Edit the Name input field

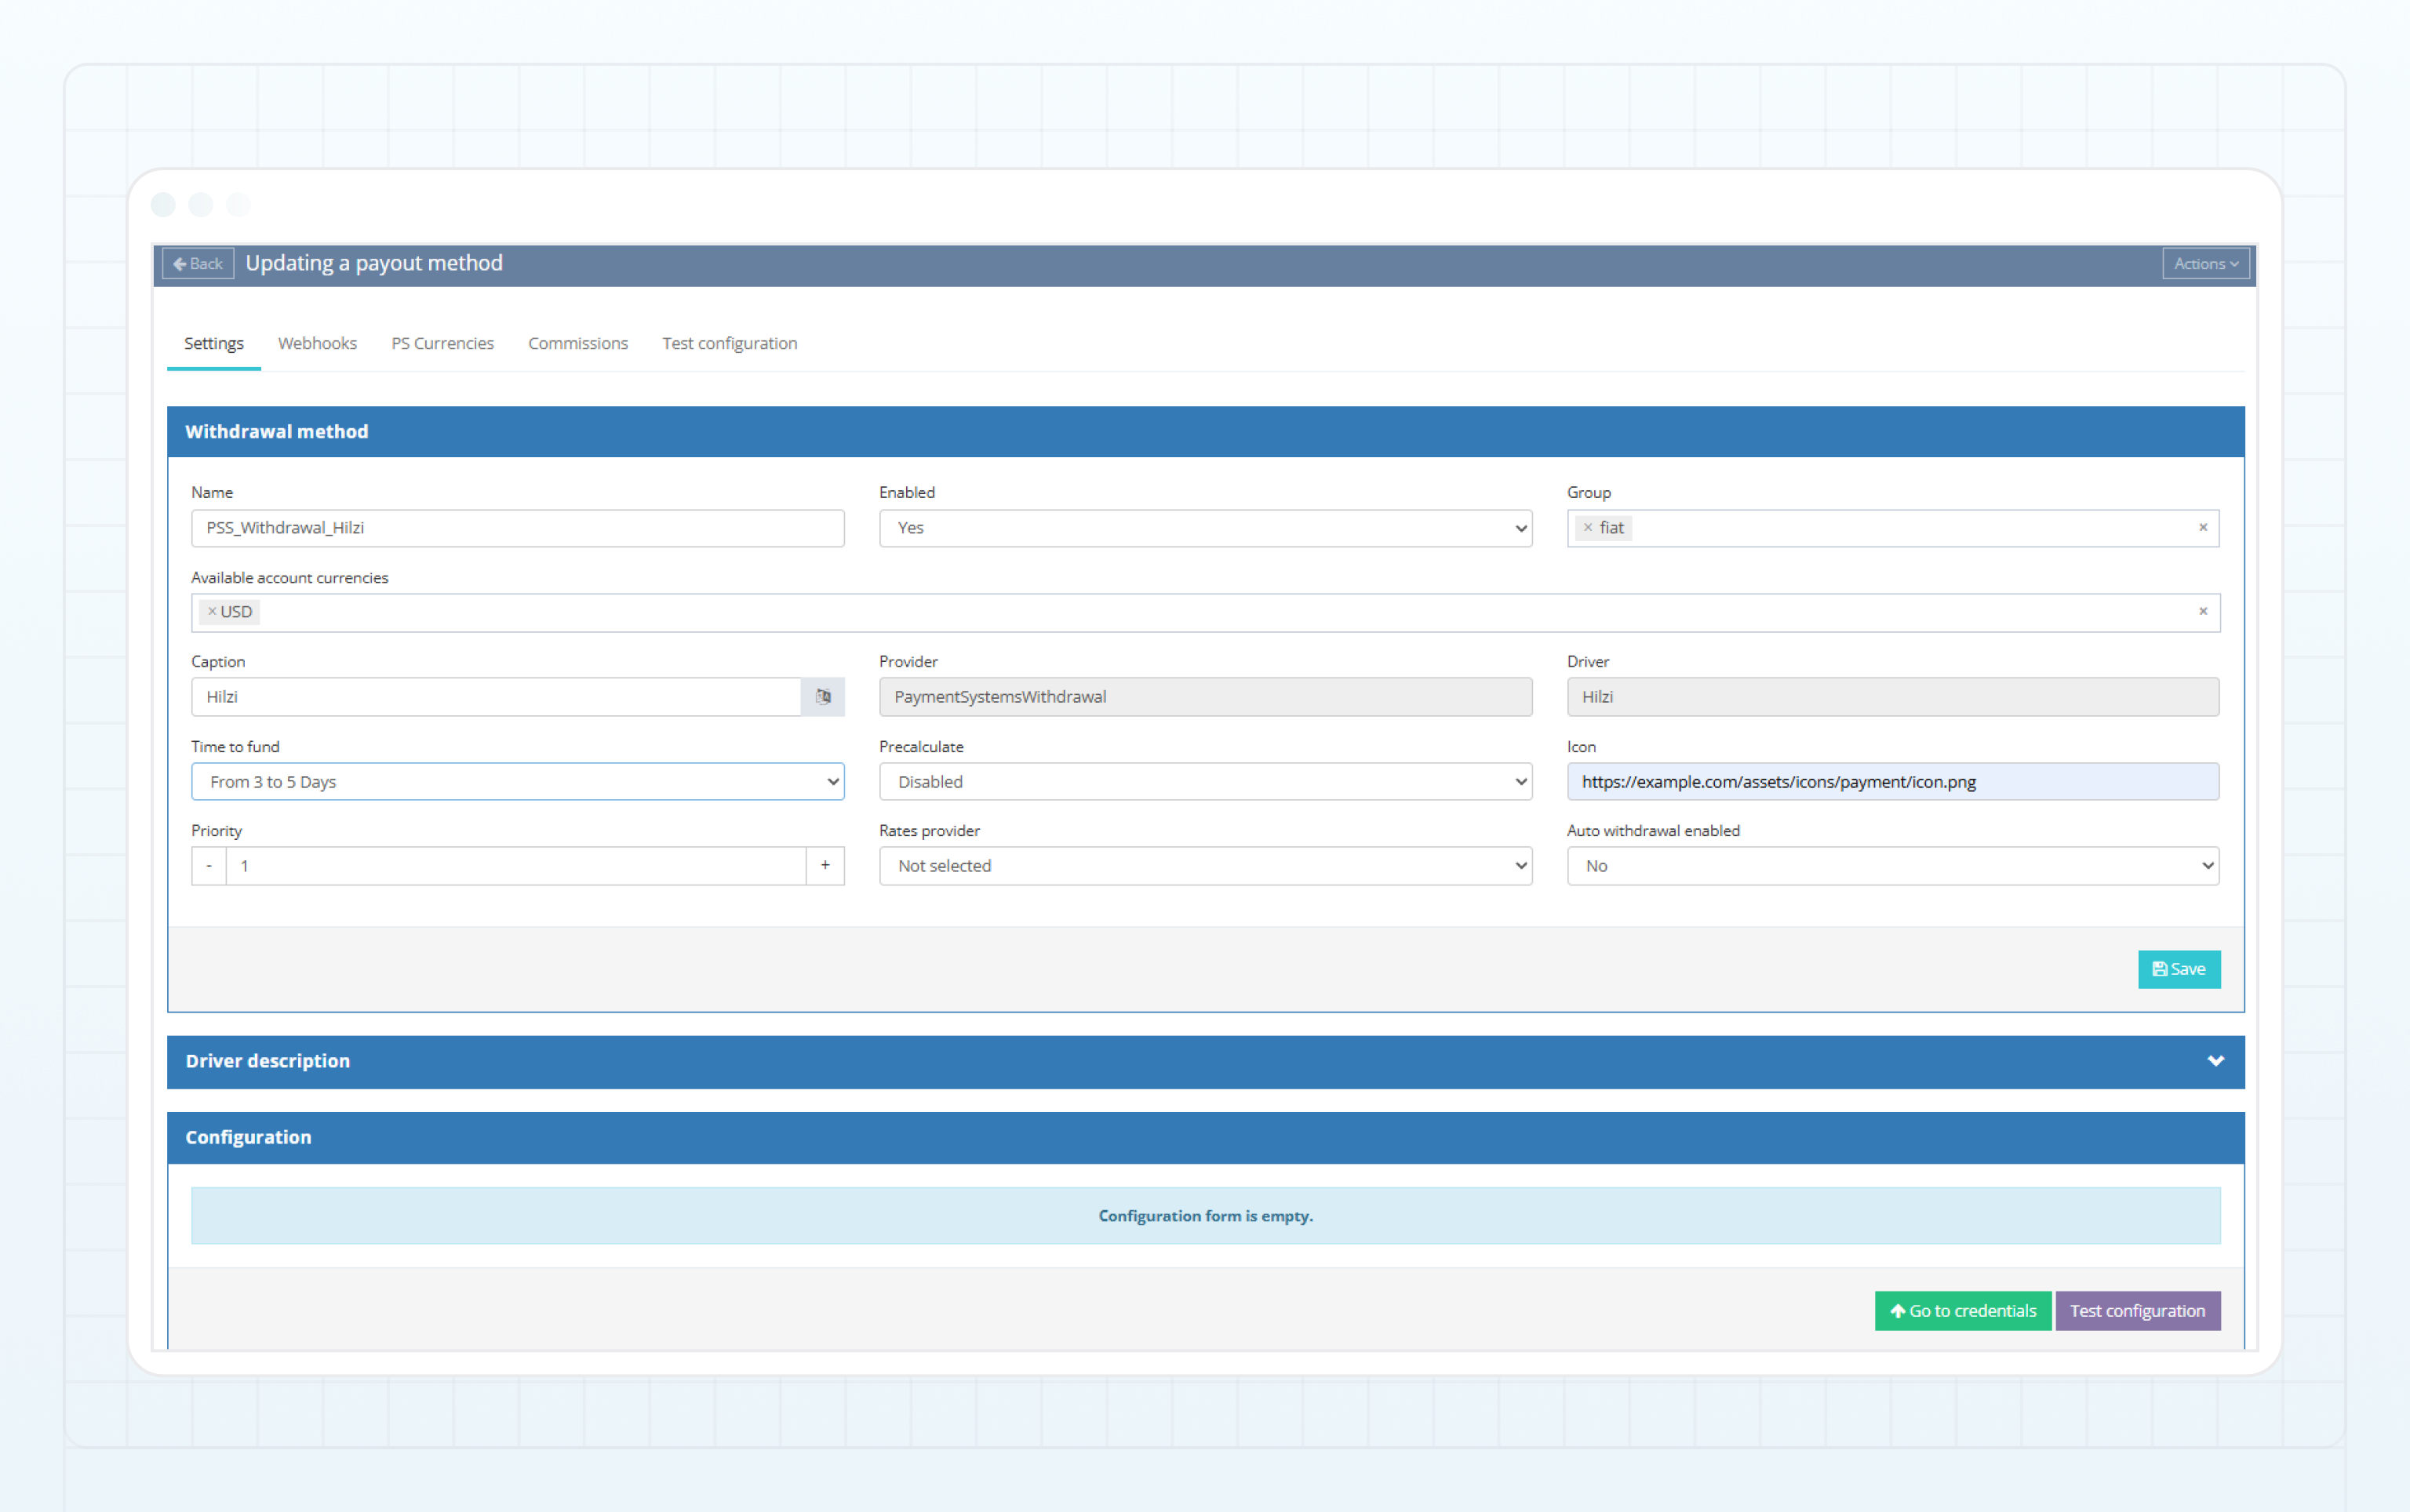517,528
